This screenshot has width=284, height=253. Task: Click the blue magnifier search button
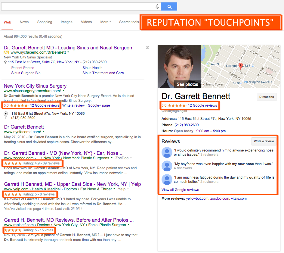169,7
